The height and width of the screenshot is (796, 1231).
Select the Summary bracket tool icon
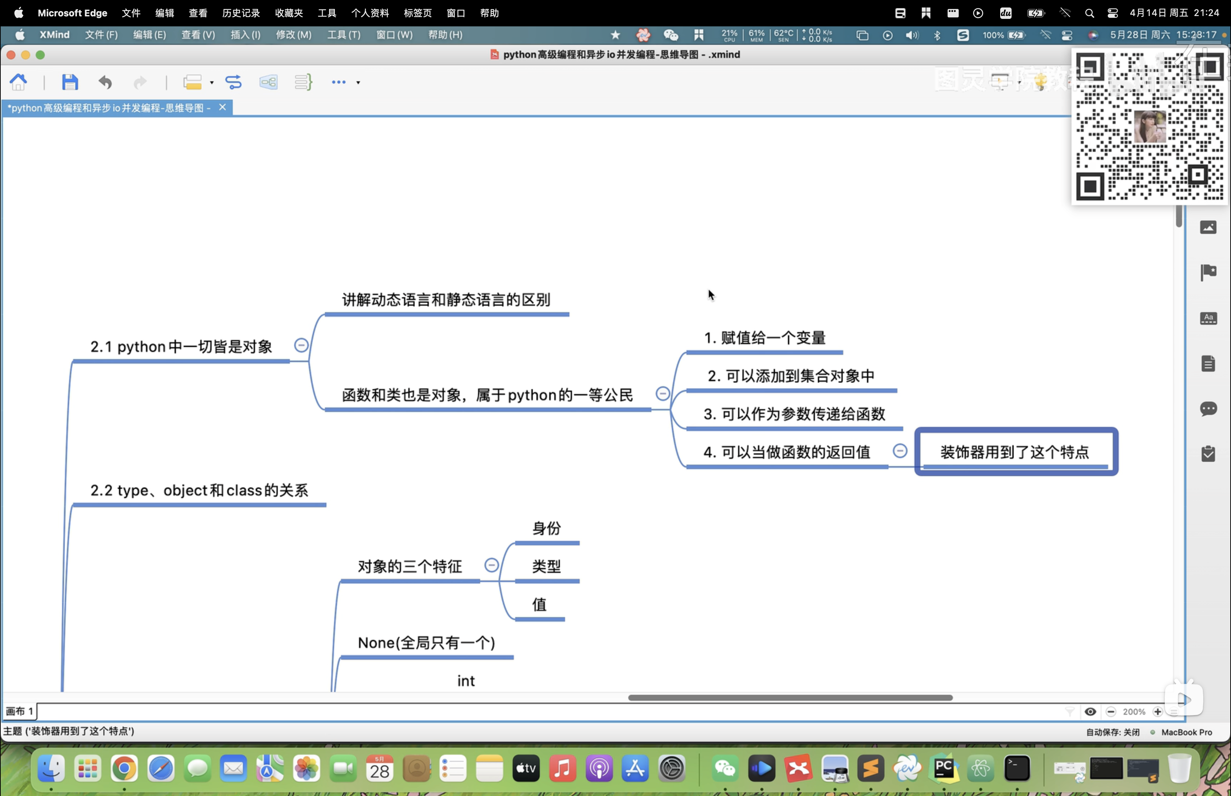click(x=303, y=82)
